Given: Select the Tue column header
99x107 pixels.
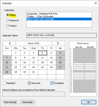Looking at the screenshot, I should (x=25, y=48).
